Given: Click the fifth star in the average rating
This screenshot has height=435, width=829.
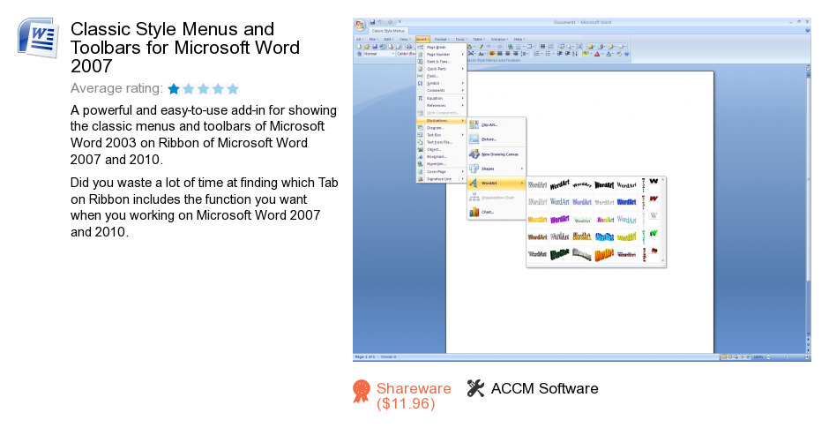Looking at the screenshot, I should pyautogui.click(x=233, y=89).
